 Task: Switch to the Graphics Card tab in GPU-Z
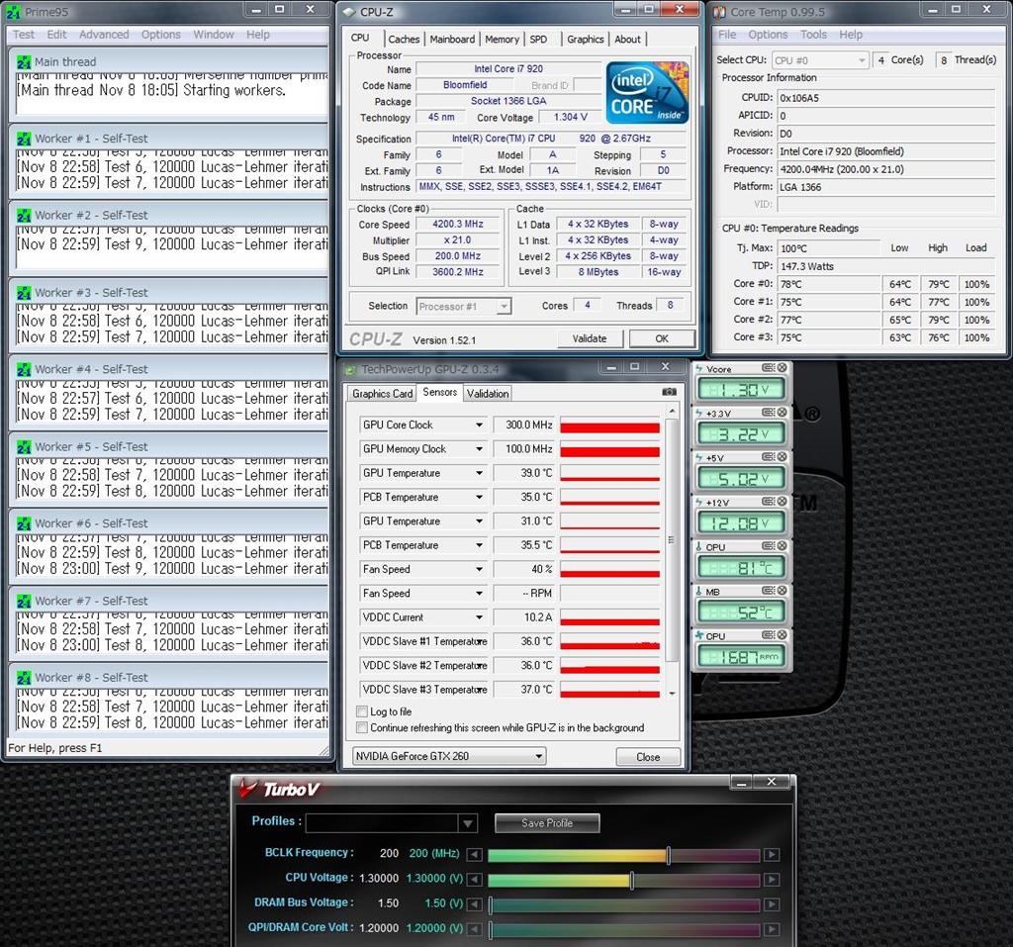coord(383,394)
